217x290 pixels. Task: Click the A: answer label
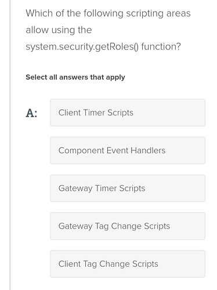point(31,113)
